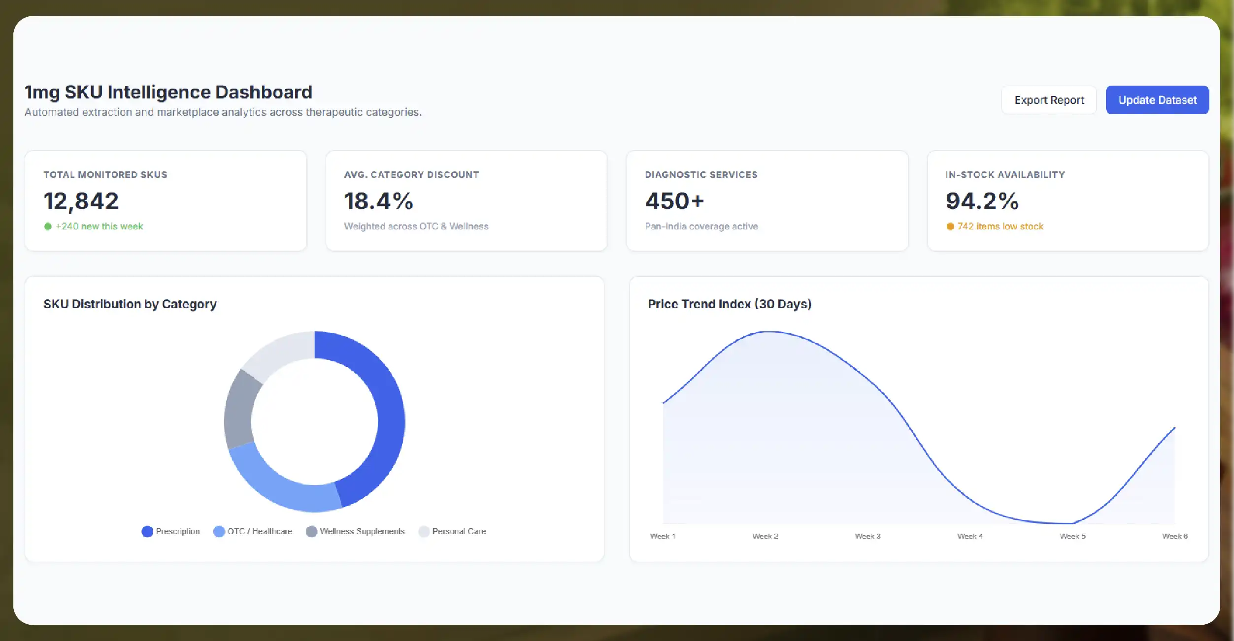Click the +240 new this week text
The height and width of the screenshot is (641, 1234).
[x=99, y=226]
